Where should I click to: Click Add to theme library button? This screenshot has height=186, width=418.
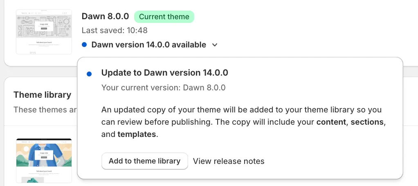coord(144,161)
